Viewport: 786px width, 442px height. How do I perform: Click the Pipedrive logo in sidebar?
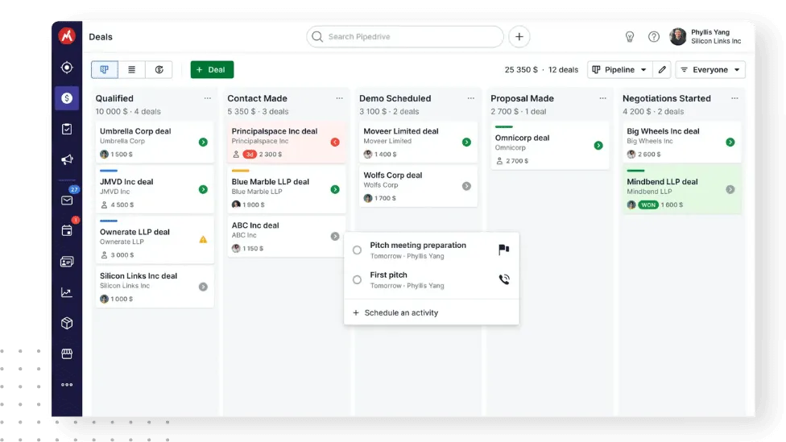click(67, 36)
